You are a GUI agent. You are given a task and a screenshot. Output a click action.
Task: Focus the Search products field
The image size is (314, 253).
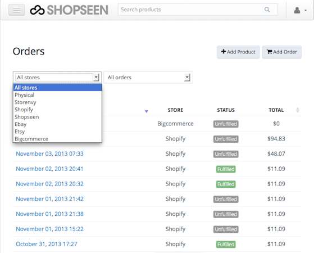pos(198,10)
